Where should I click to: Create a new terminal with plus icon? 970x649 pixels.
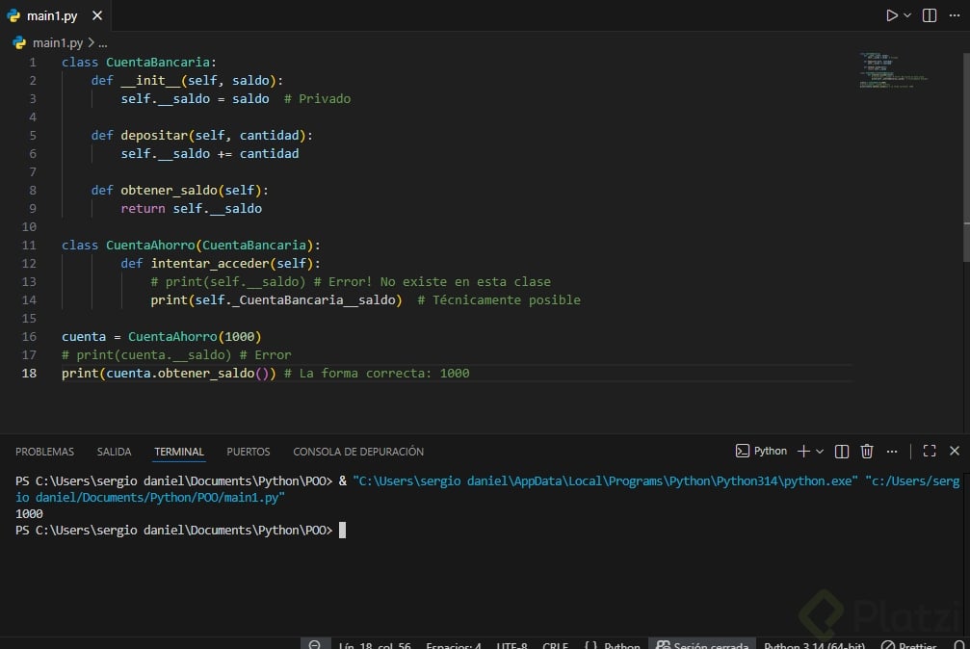(x=803, y=451)
